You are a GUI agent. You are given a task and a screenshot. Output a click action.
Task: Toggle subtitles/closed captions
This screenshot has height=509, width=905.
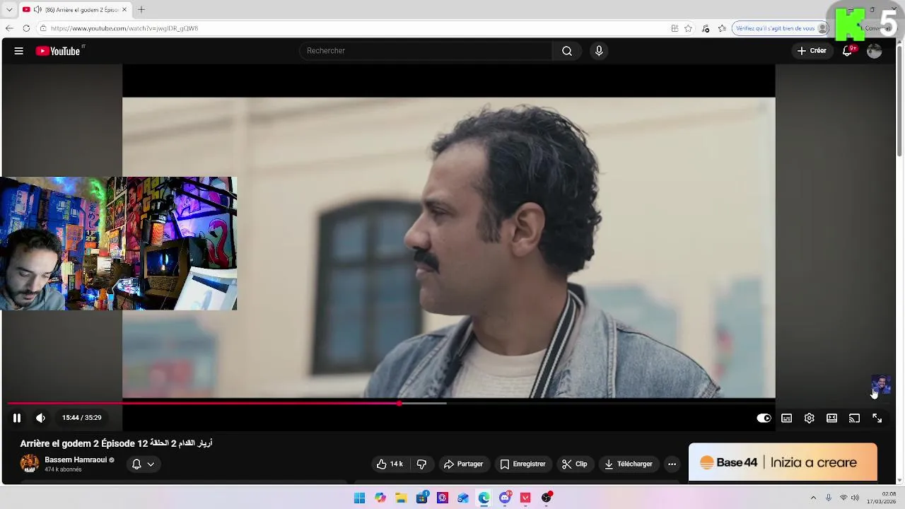pyautogui.click(x=786, y=419)
